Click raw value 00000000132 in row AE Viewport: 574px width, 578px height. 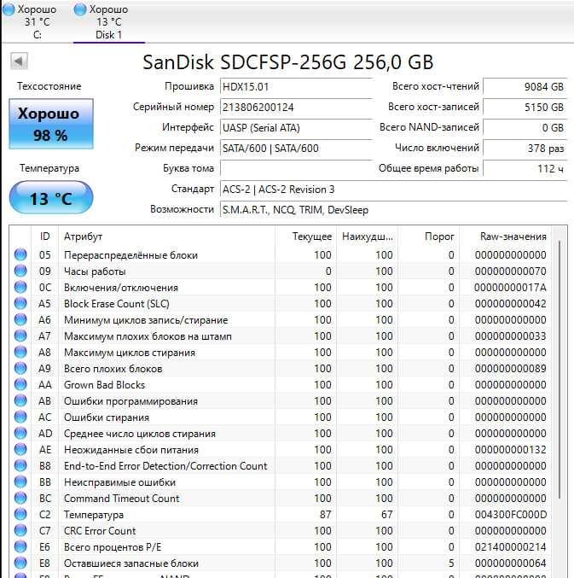point(510,450)
